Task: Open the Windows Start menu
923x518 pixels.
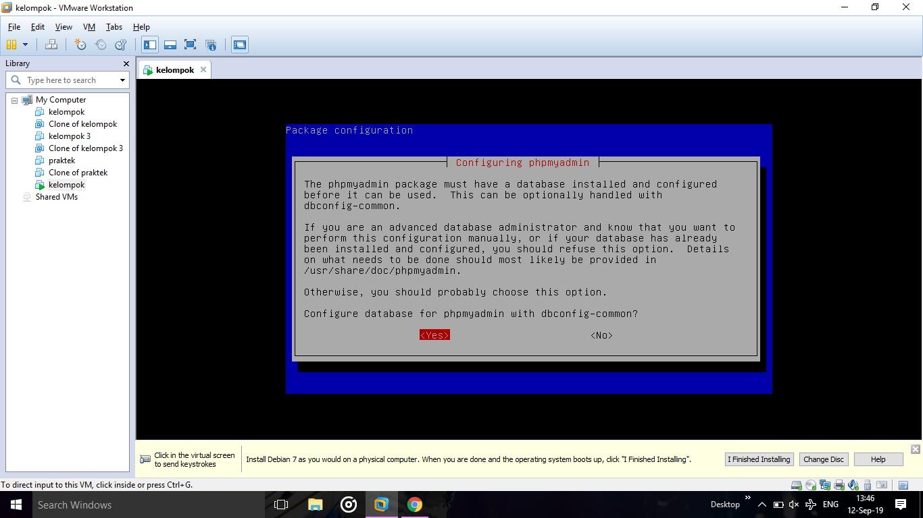Action: click(16, 505)
